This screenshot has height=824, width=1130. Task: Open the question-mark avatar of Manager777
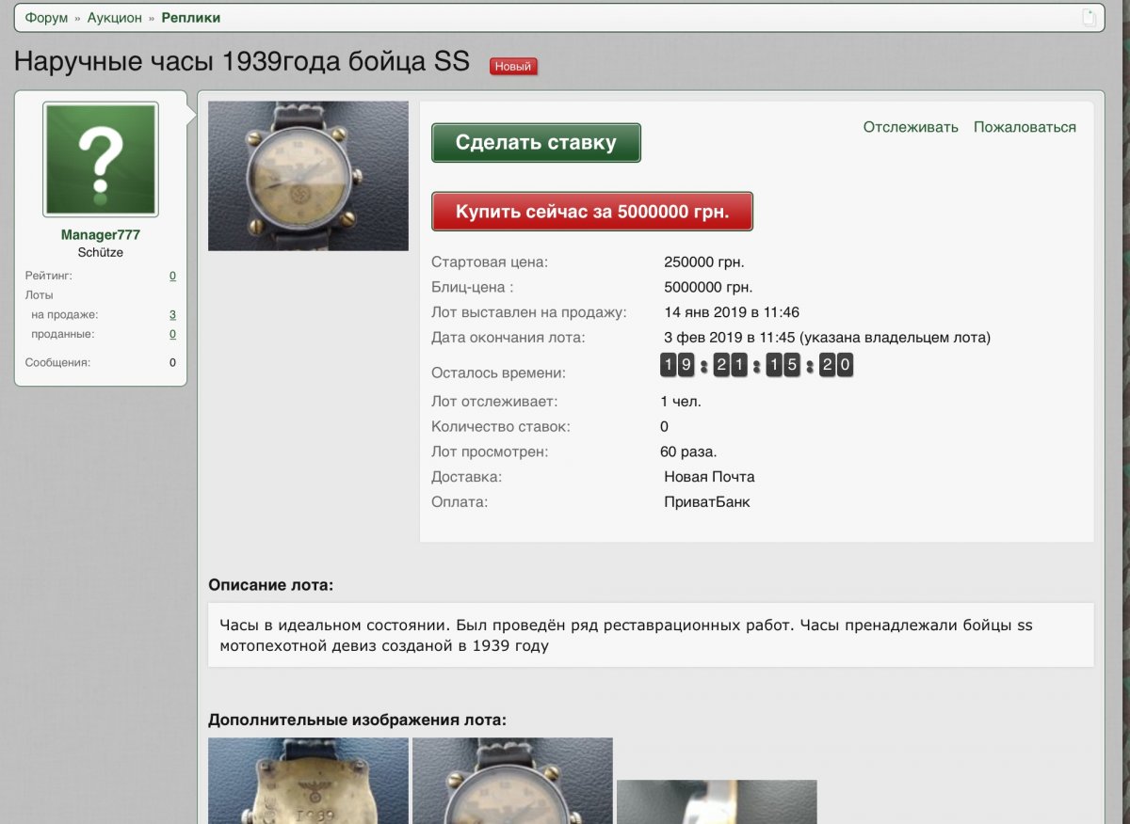pyautogui.click(x=101, y=160)
